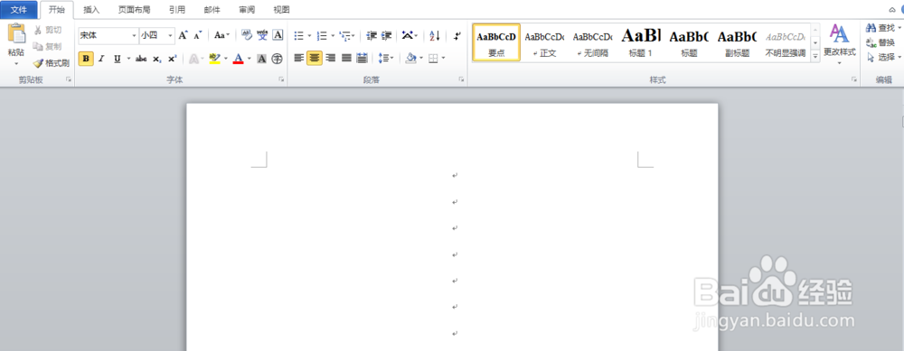The width and height of the screenshot is (904, 351).
Task: Click the Clear Formatting eraser icon
Action: tap(247, 35)
